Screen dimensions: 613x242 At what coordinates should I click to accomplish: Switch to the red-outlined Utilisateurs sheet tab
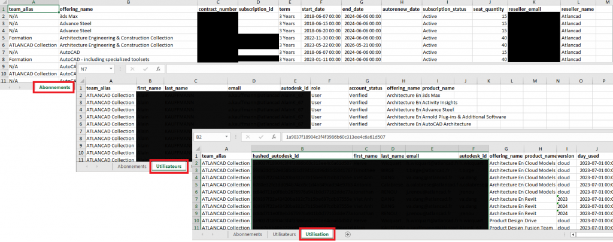168,167
